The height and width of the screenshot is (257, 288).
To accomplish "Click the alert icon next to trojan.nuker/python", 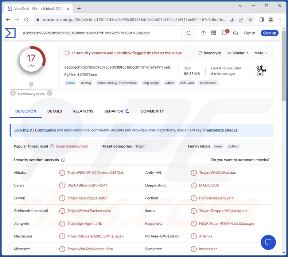I will click(52, 146).
